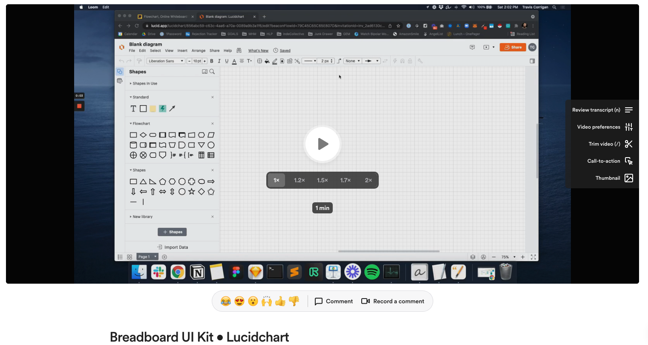Click the insert image icon in Shapes panel
Screen dimensions: 648x345
click(204, 72)
